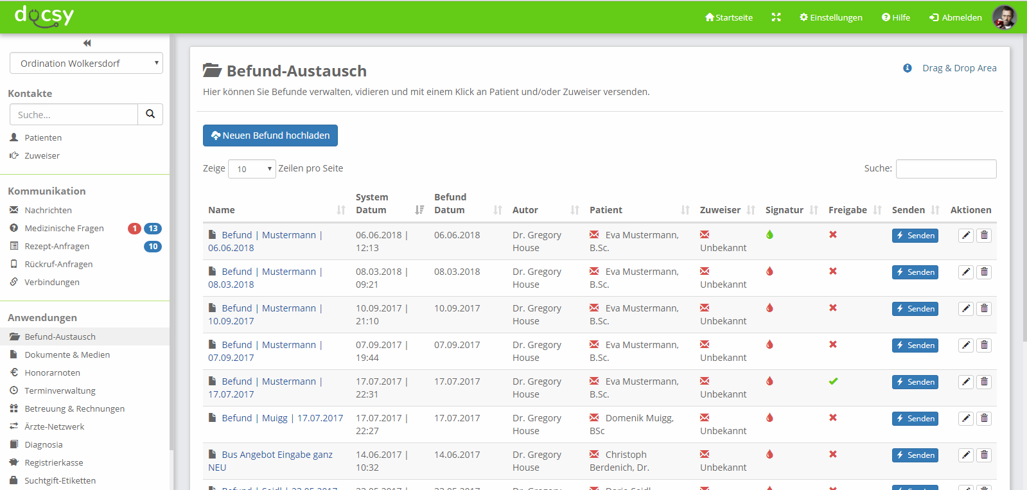Image resolution: width=1027 pixels, height=490 pixels.
Task: Open Befund | Muigg | 17.07.2017 link
Action: 283,418
